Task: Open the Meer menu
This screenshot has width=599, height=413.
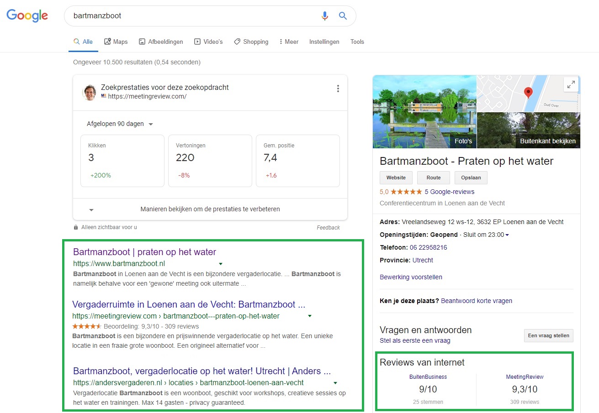Action: click(289, 42)
